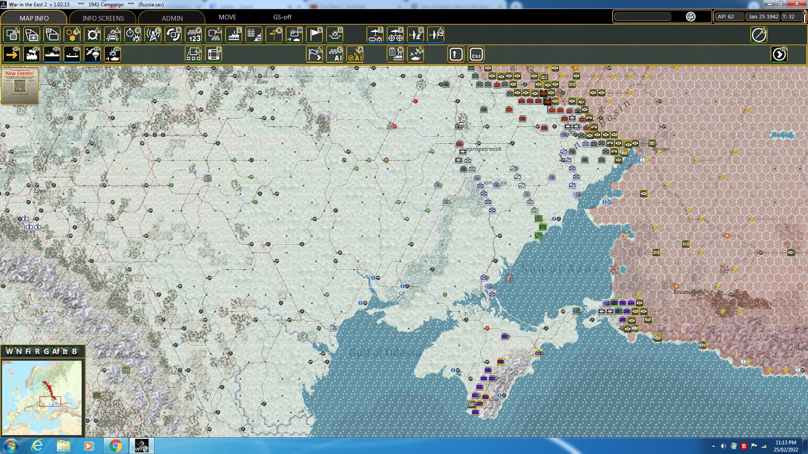The width and height of the screenshot is (808, 454).
Task: Select Move mode arrow icon (F1)
Action: (x=12, y=55)
